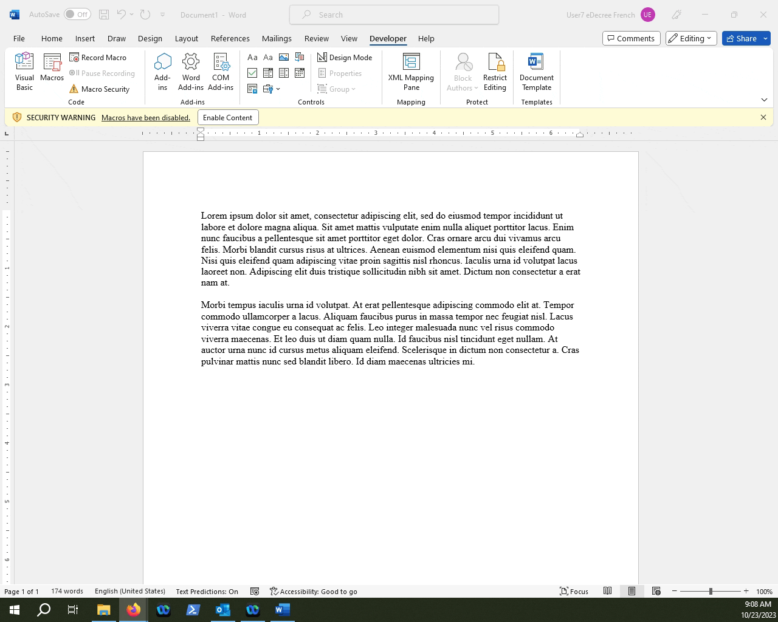Open the Legacy Tools dropdown
Image resolution: width=778 pixels, height=622 pixels.
pos(271,89)
